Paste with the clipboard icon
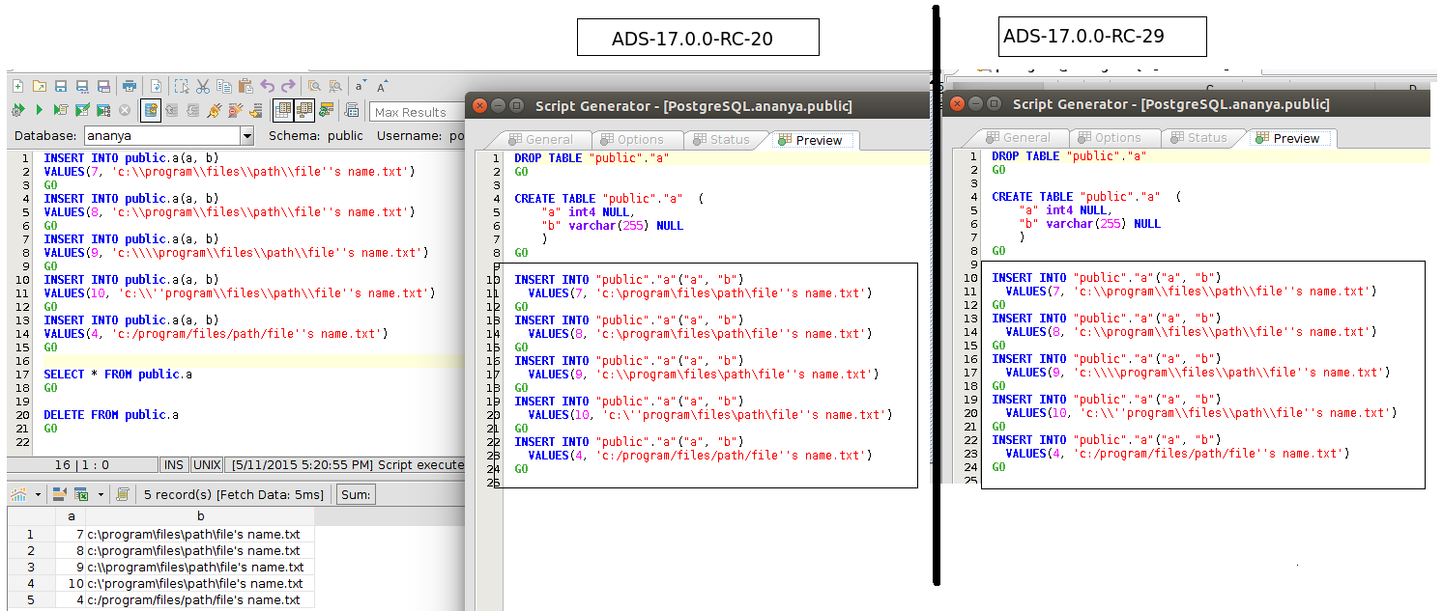1443x611 pixels. [245, 86]
